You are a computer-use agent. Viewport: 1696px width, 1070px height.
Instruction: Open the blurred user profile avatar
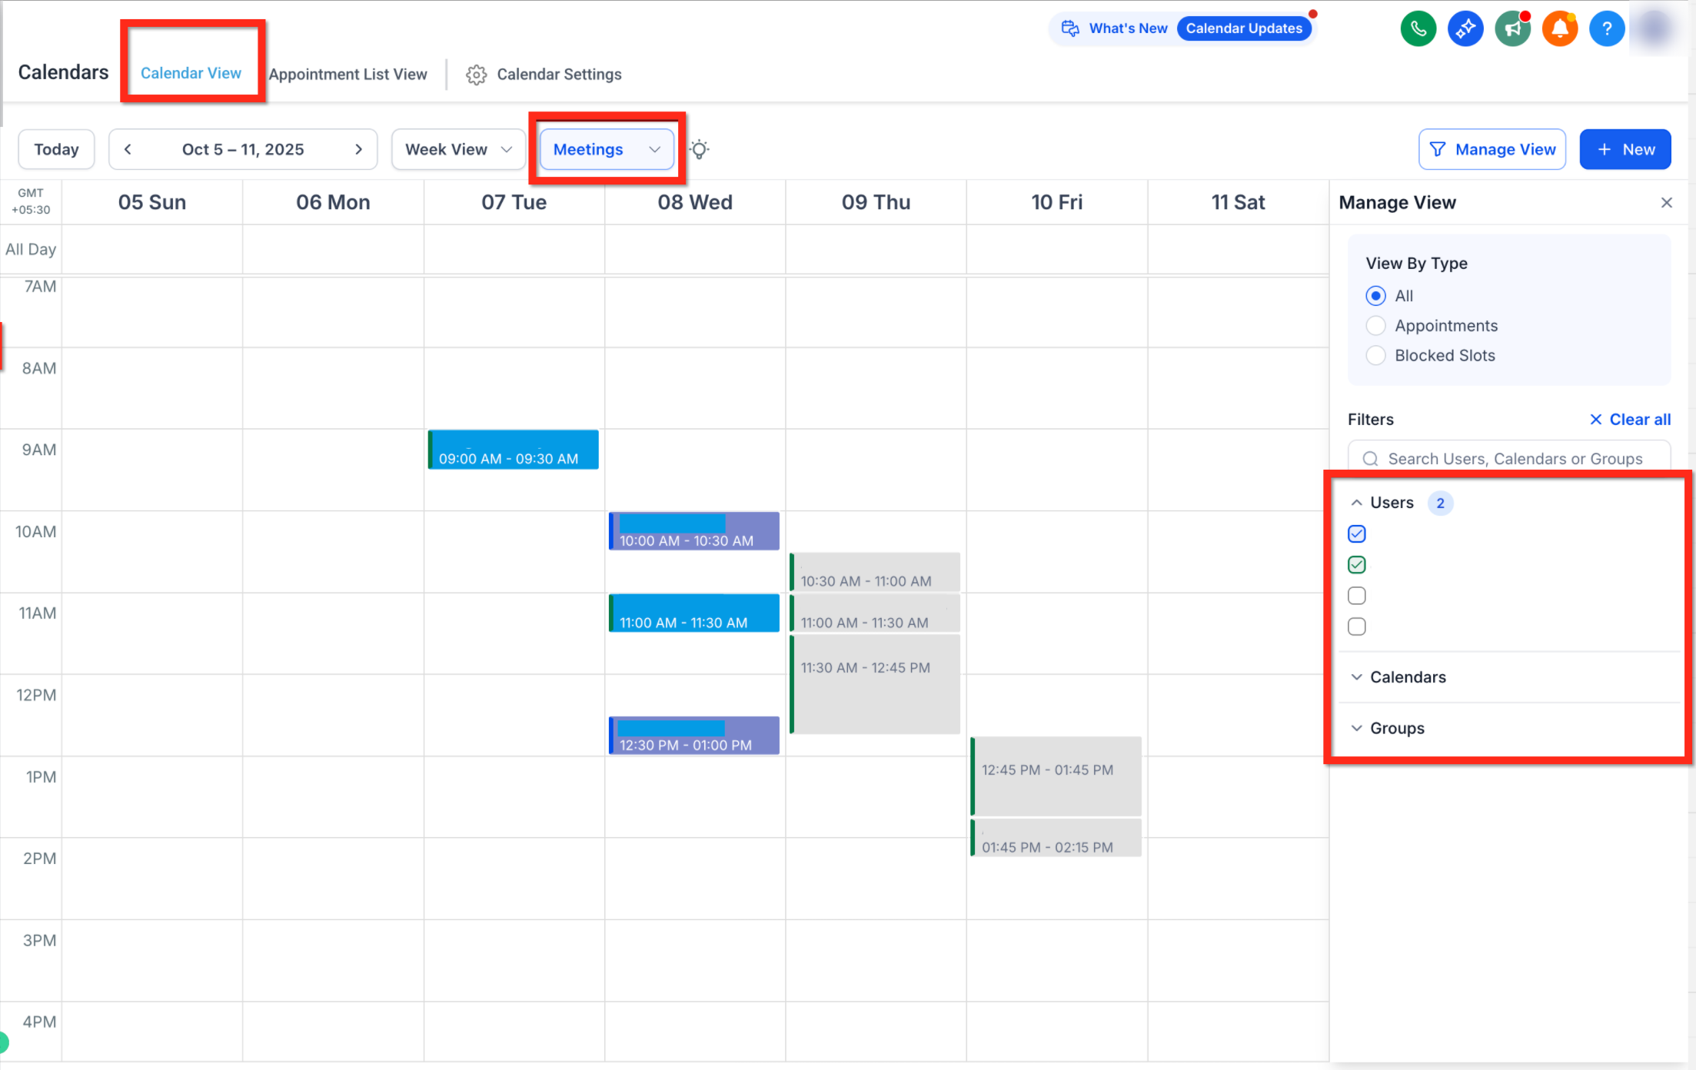pyautogui.click(x=1654, y=29)
